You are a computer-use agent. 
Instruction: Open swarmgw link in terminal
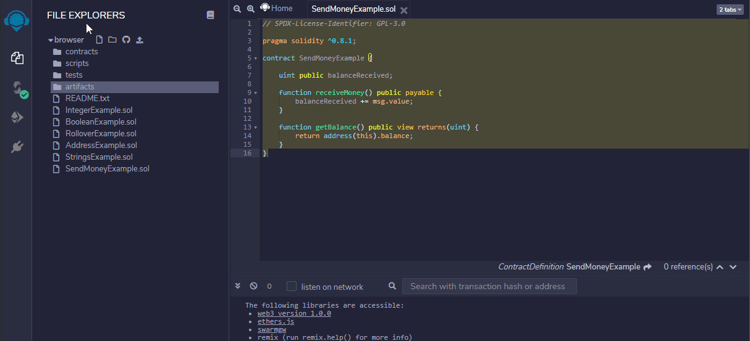[x=272, y=329]
